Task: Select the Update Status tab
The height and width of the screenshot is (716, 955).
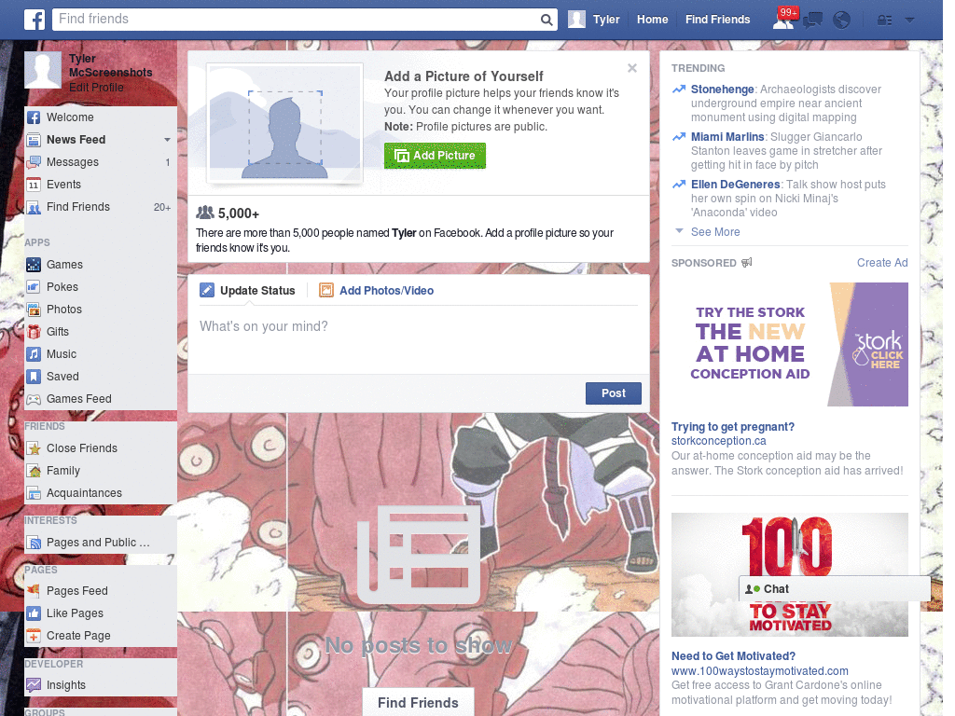Action: (x=247, y=291)
